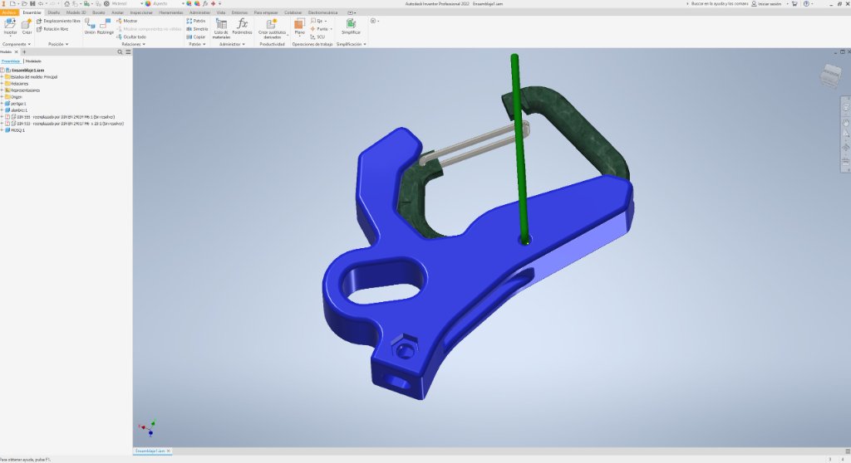Image resolution: width=851 pixels, height=463 pixels.
Task: Click the Restringir constraint tool
Action: click(x=106, y=24)
